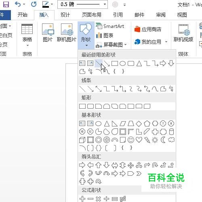Open the 页面布局 tab
Screen dimensions: 202x202
click(92, 15)
